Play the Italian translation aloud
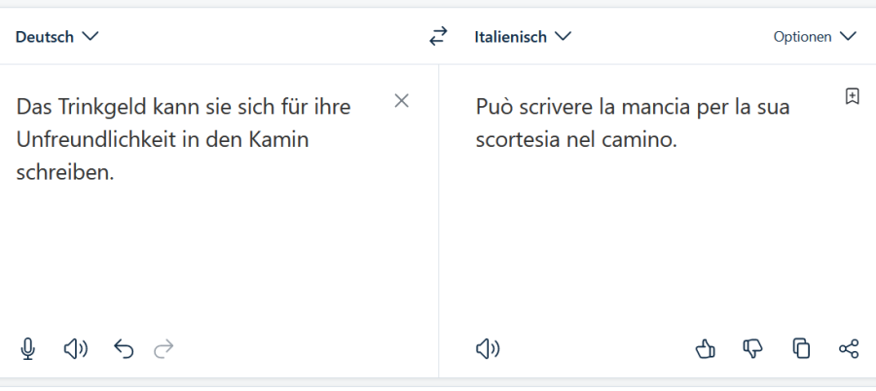 point(487,348)
